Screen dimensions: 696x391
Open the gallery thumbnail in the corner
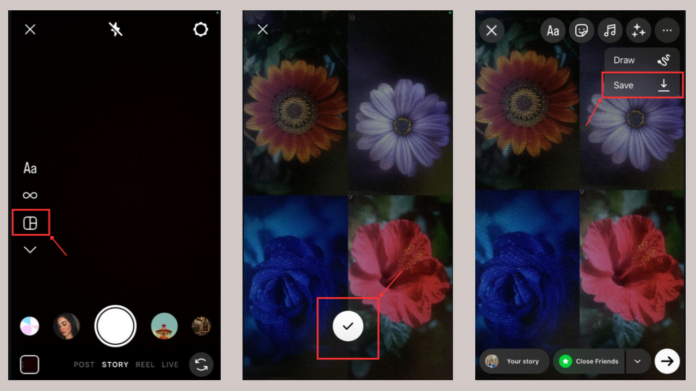pyautogui.click(x=30, y=364)
